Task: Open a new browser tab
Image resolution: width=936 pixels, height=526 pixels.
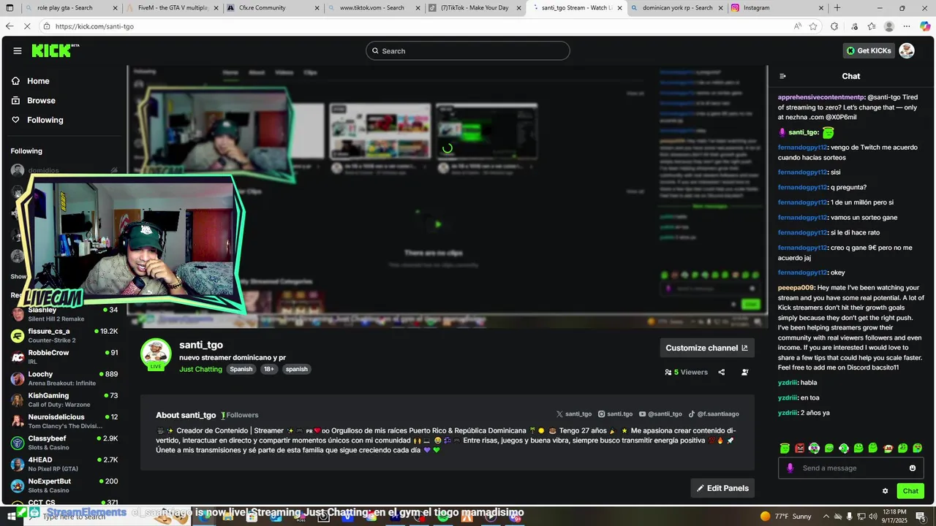Action: (837, 8)
